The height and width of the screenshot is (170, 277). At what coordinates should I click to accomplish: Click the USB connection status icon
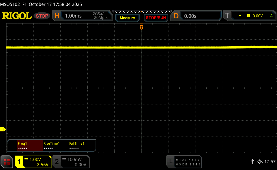click(252, 162)
